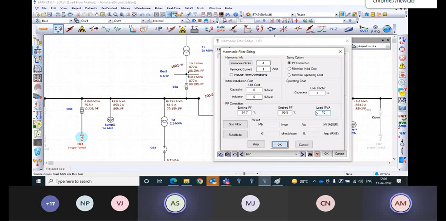Expand the first OLV1 presentation dropdown
This screenshot has height=221, width=446.
[x=110, y=21]
